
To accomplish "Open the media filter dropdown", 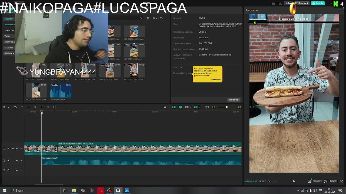I will [162, 18].
